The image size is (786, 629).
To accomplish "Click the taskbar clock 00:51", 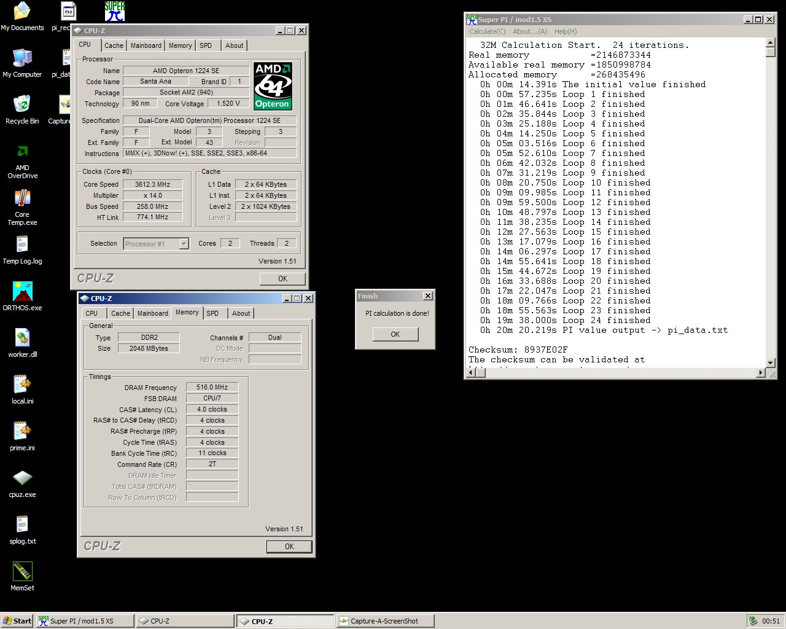I will point(771,621).
